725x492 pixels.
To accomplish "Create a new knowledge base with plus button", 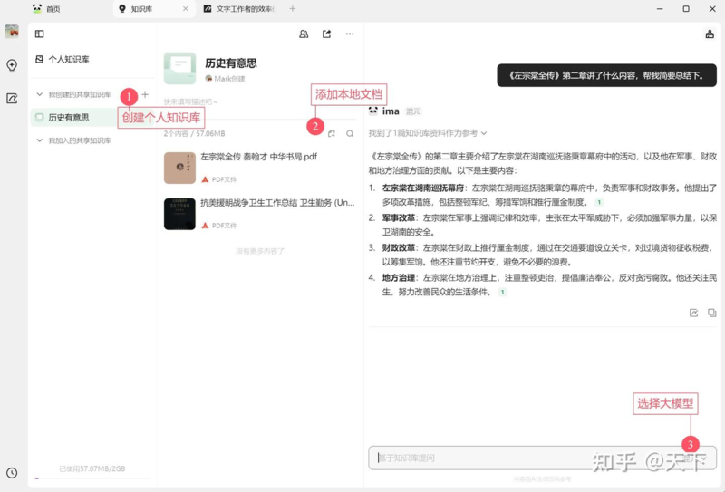I will pyautogui.click(x=145, y=94).
